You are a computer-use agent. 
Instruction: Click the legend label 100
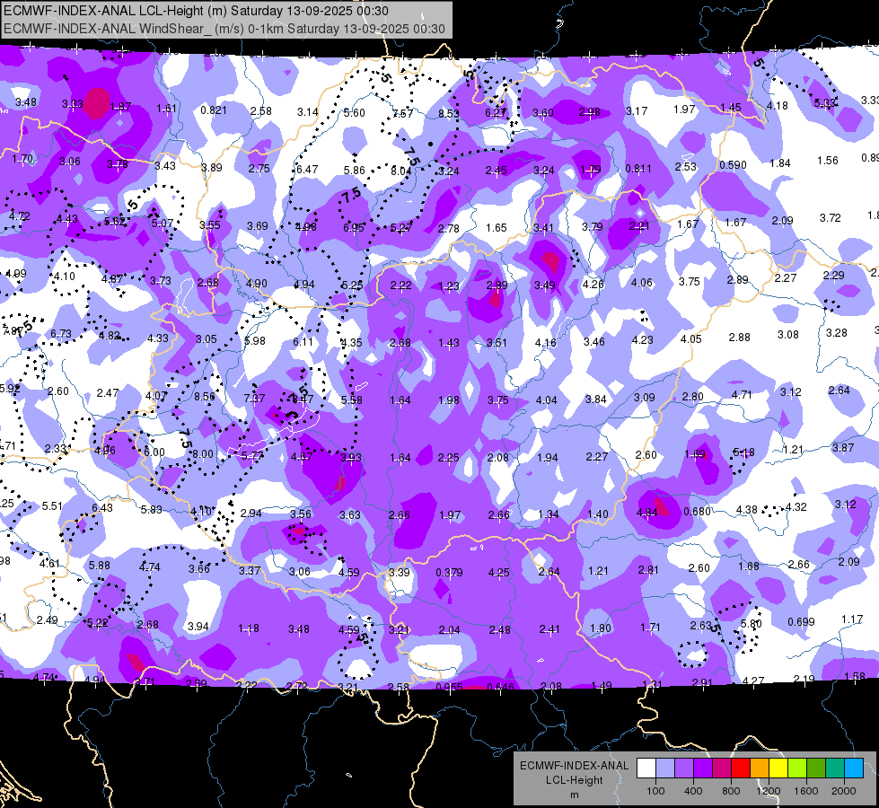click(x=655, y=791)
